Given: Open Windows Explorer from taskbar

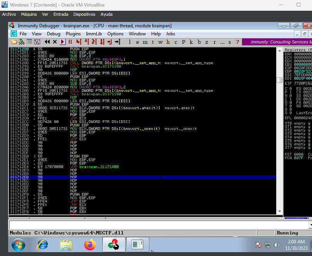Looking at the screenshot, I should click(x=66, y=245).
